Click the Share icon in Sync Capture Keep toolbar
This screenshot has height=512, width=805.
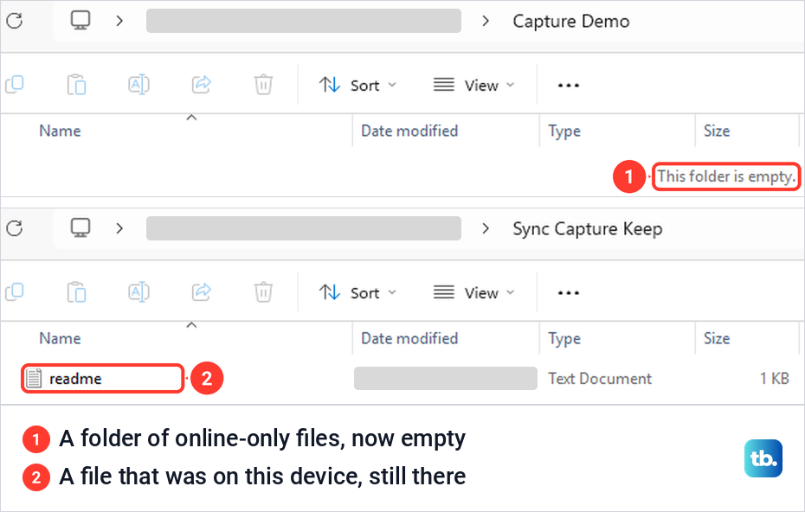[x=201, y=292]
